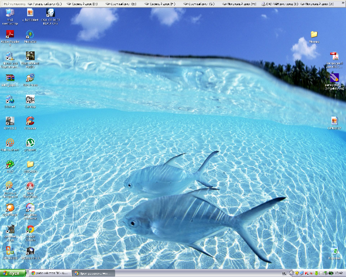Open the local disk (C:) toolbar link
This screenshot has height=277, width=346.
[47, 3]
